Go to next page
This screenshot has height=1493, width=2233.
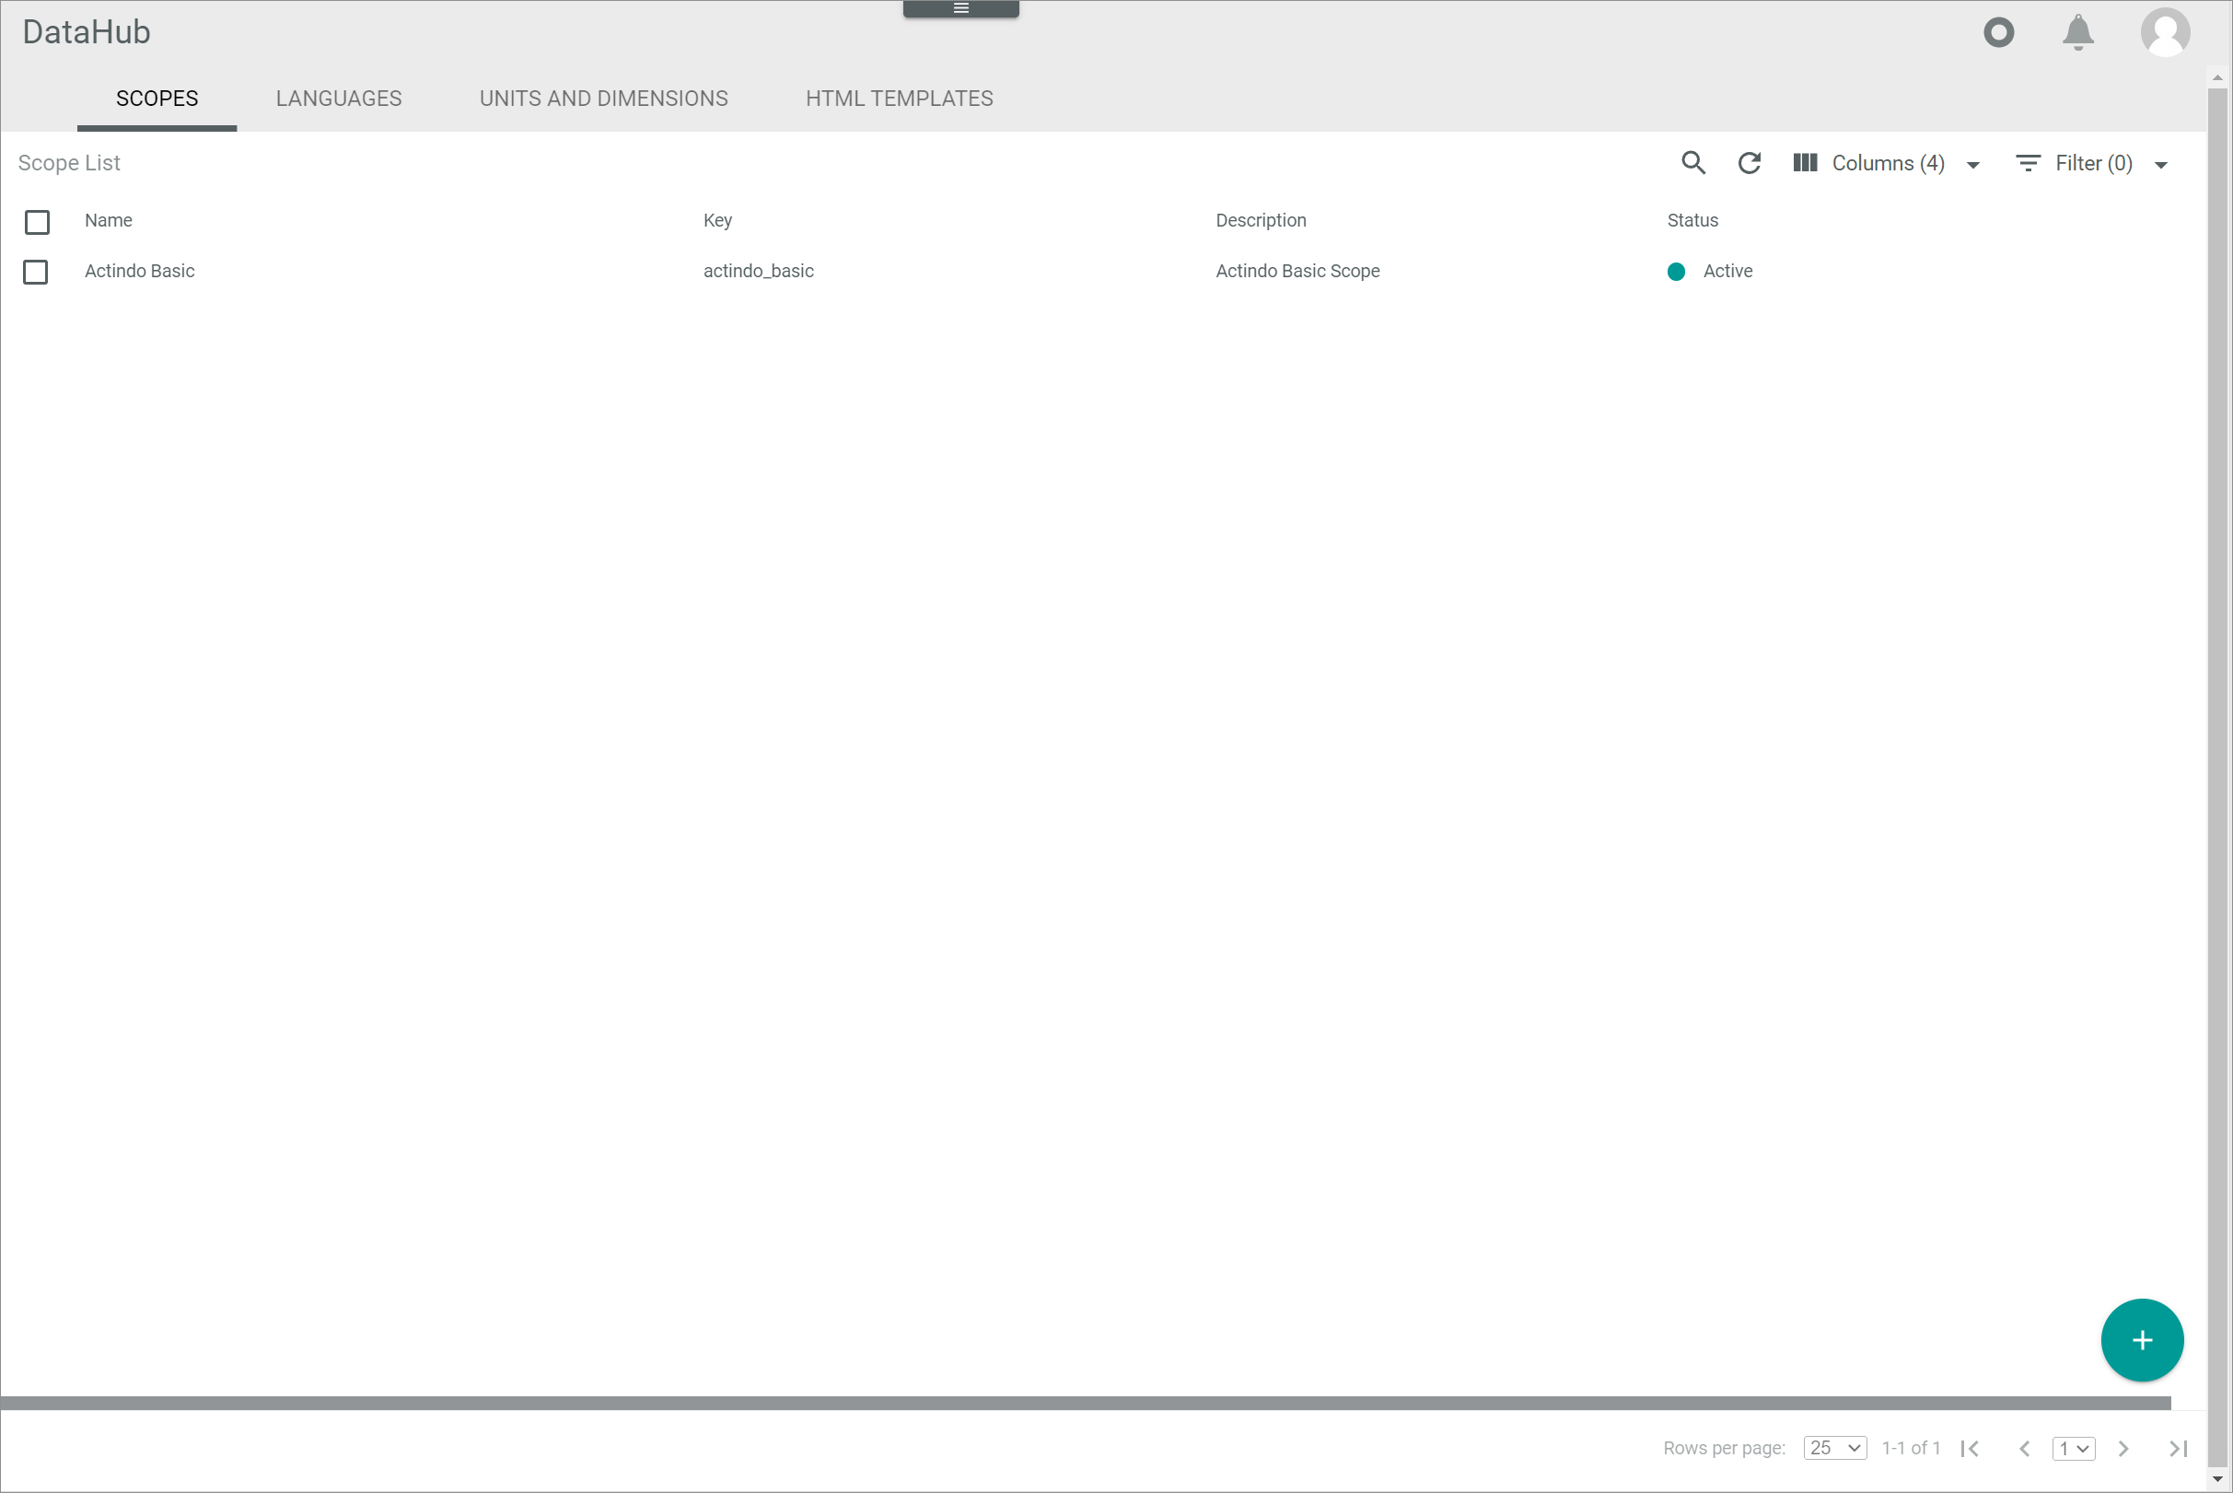[2123, 1448]
